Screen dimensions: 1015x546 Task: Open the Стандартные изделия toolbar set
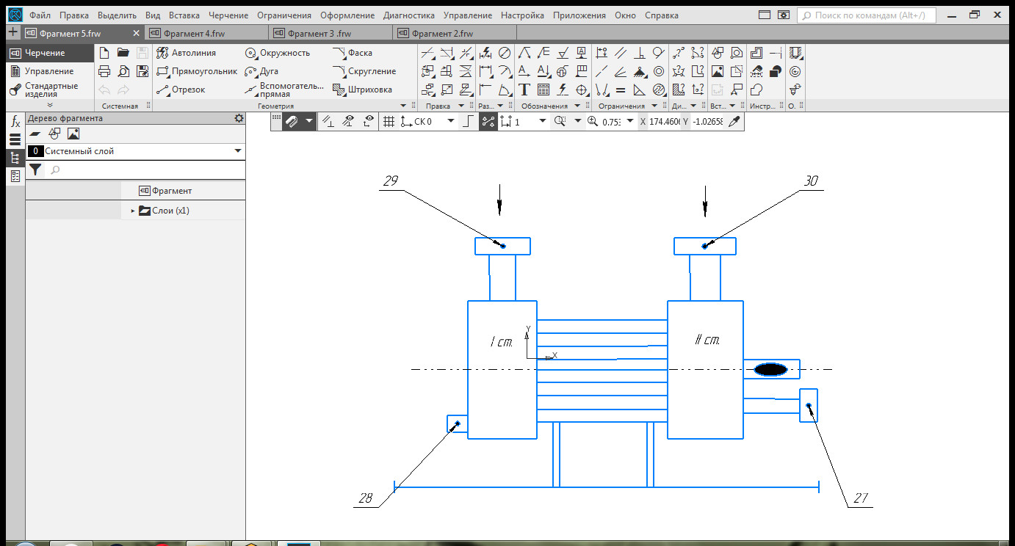50,90
